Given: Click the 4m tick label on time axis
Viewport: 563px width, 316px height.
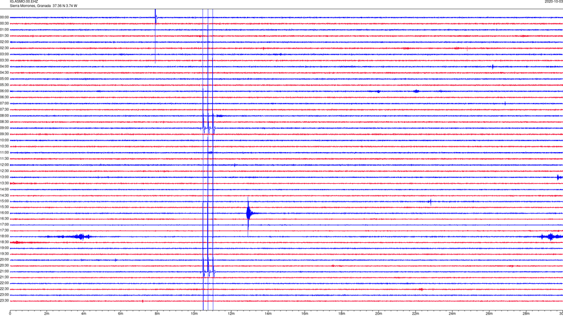Looking at the screenshot, I should click(x=84, y=314).
